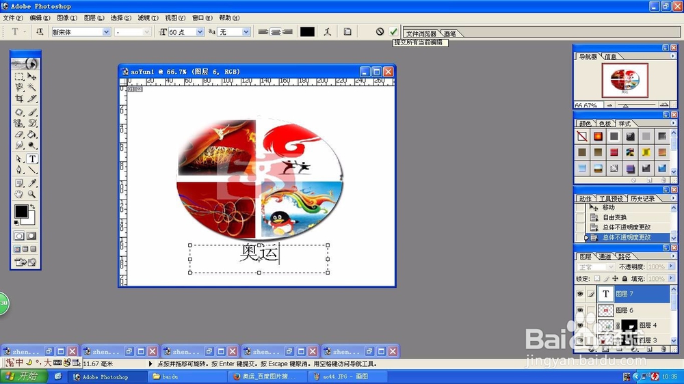Viewport: 684px width, 384px height.
Task: Open the Styles palette flyout menu
Action: point(673,124)
